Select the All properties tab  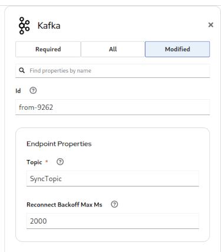(113, 49)
